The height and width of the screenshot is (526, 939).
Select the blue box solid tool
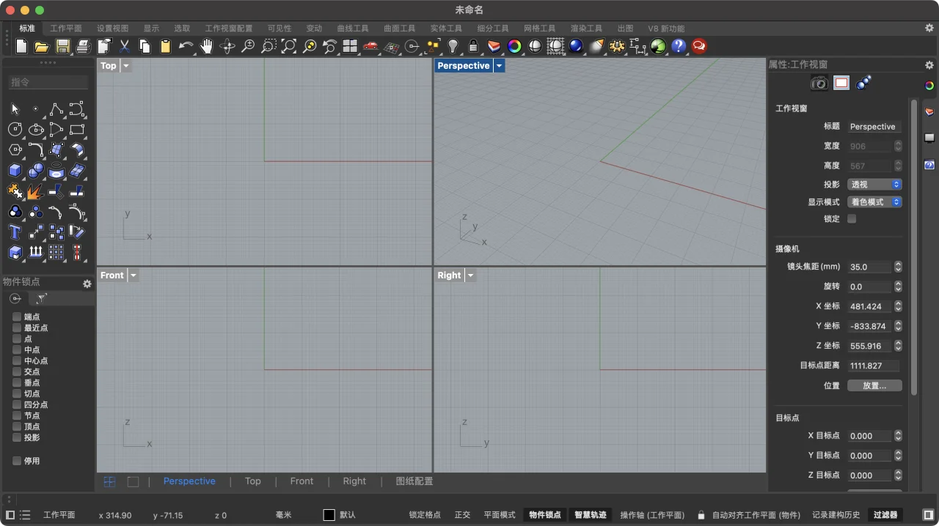pos(15,171)
